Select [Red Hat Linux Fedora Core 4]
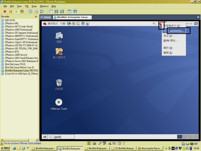The image size is (201, 151). tap(19, 67)
